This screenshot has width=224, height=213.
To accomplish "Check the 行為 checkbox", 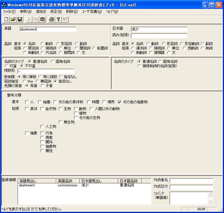I will coord(42,133).
